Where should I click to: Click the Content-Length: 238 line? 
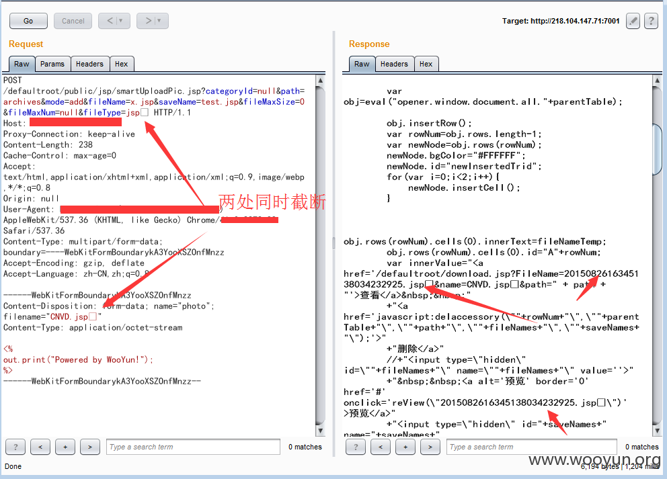[48, 145]
